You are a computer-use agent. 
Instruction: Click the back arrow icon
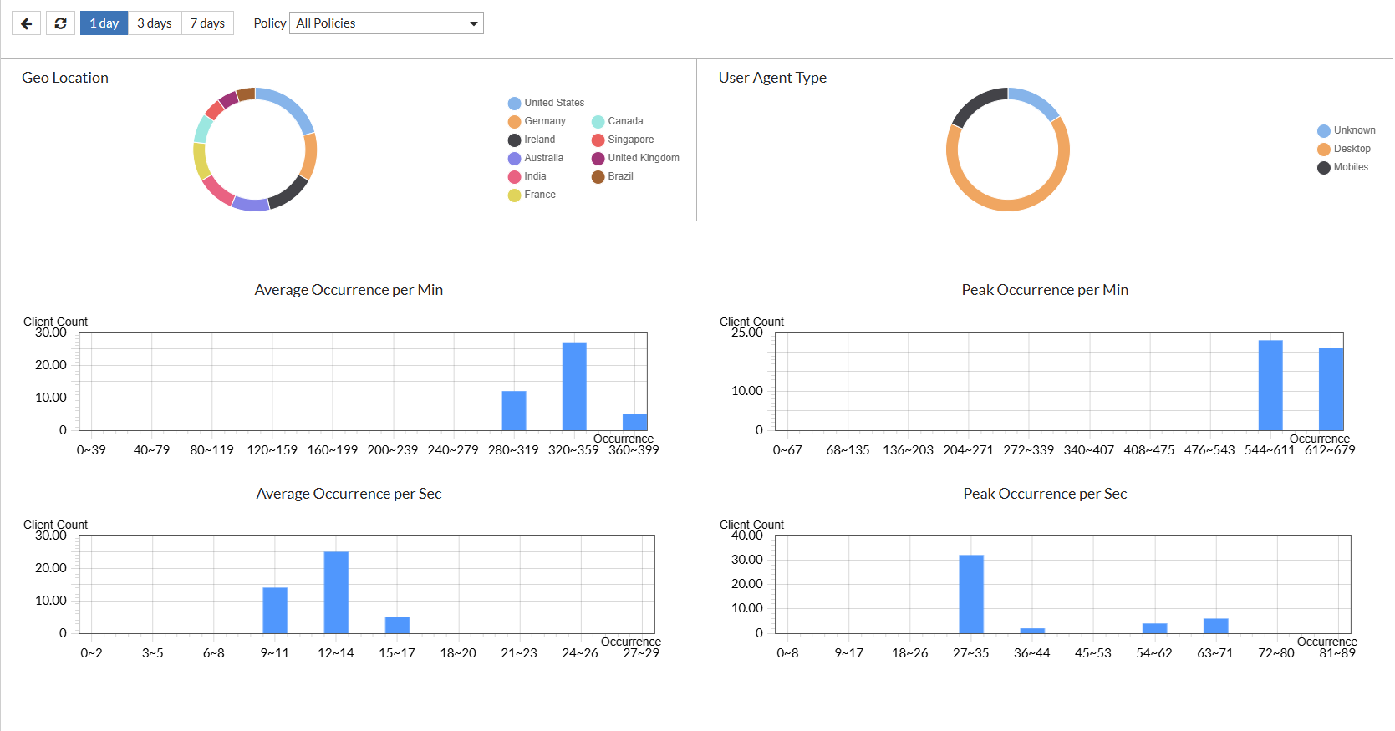[x=27, y=23]
